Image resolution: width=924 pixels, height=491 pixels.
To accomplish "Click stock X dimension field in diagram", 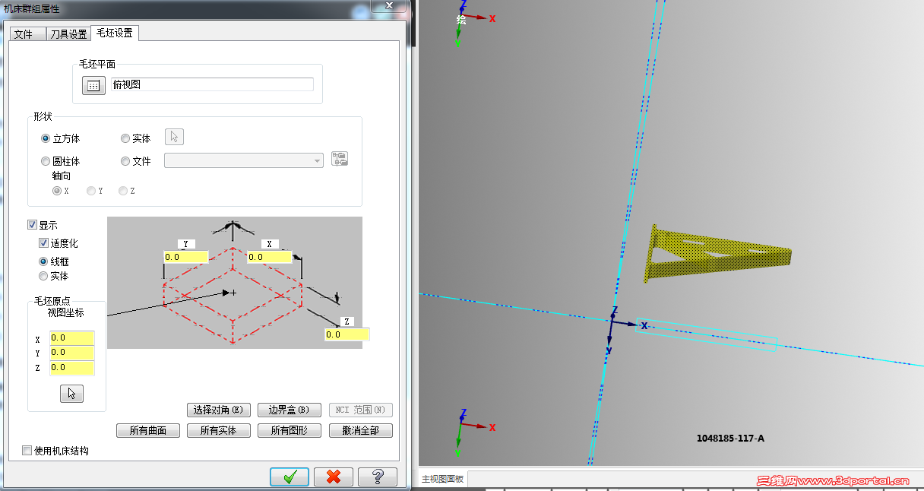I will pos(270,258).
